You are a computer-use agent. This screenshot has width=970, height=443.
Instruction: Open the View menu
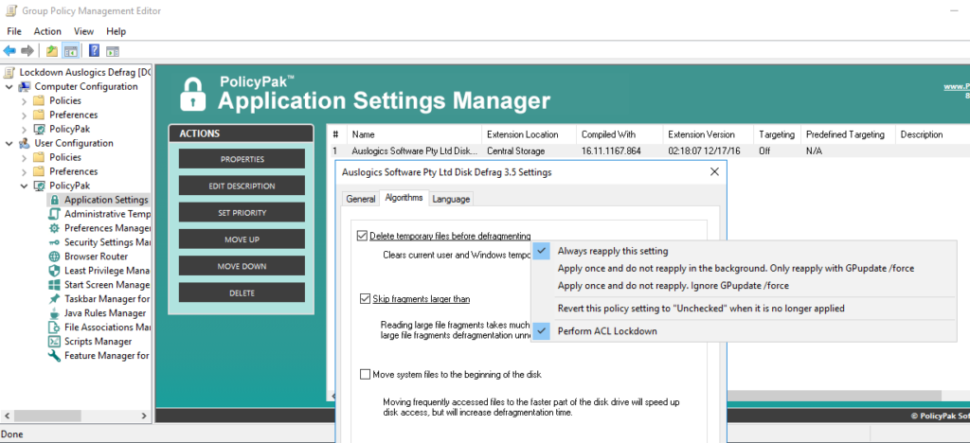pyautogui.click(x=83, y=31)
